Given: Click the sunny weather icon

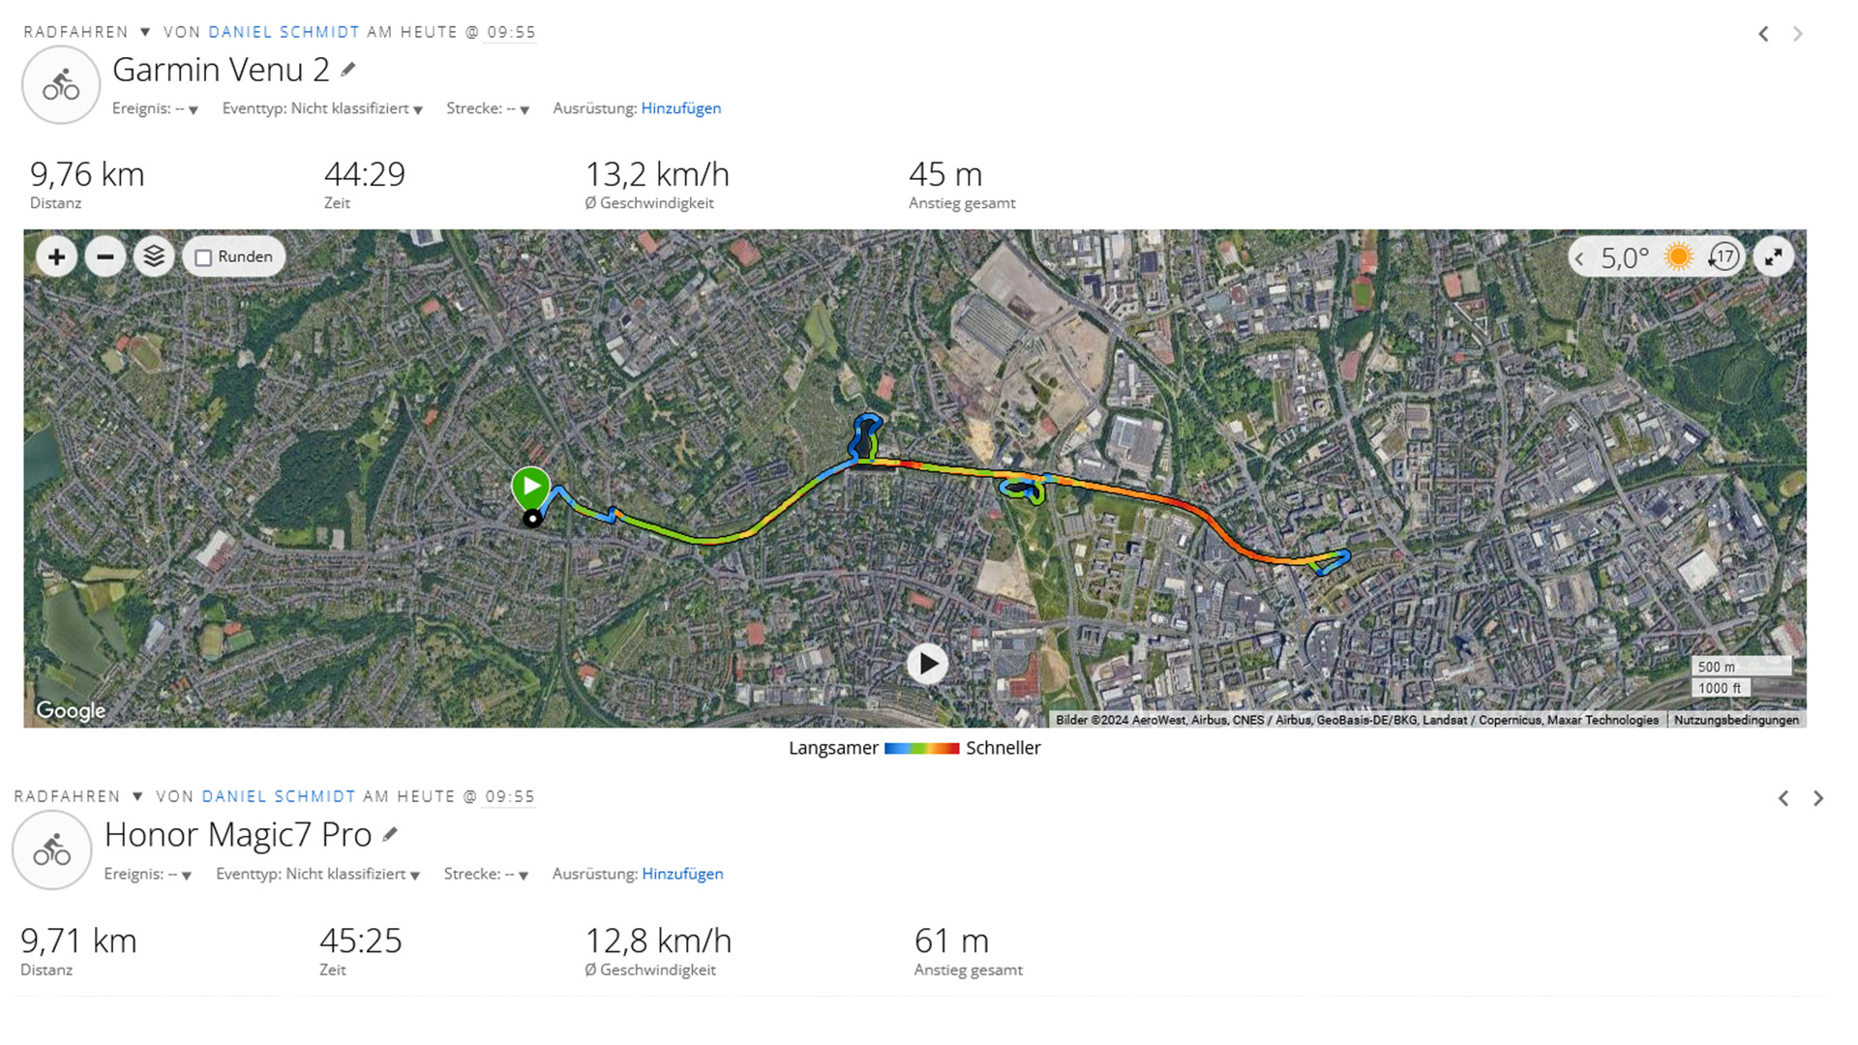Looking at the screenshot, I should click(1678, 257).
